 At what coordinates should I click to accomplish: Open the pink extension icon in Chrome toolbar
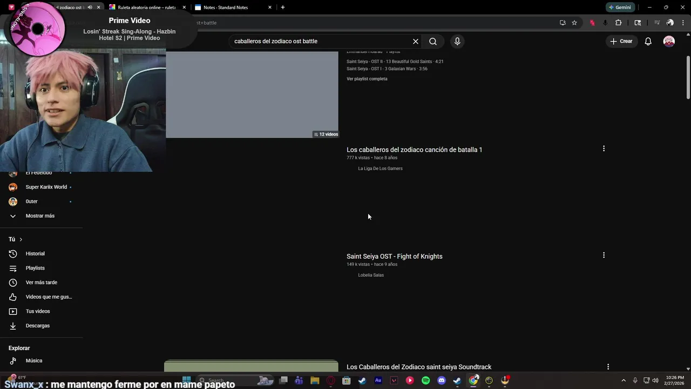592,23
